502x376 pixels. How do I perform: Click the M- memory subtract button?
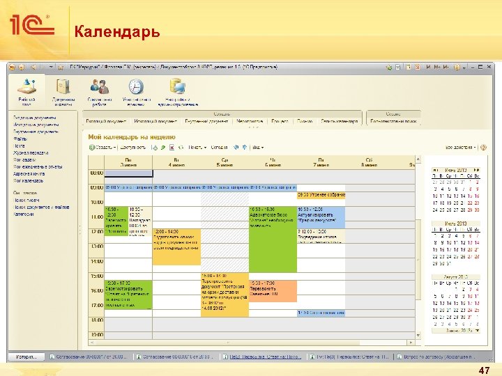[446, 67]
